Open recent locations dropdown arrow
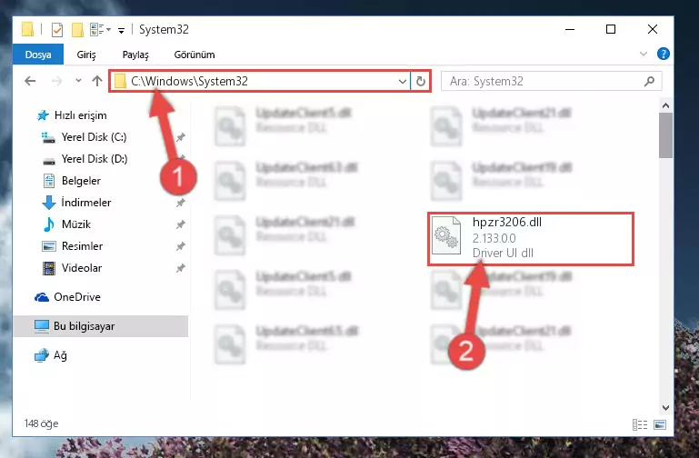699x458 pixels. coord(78,81)
